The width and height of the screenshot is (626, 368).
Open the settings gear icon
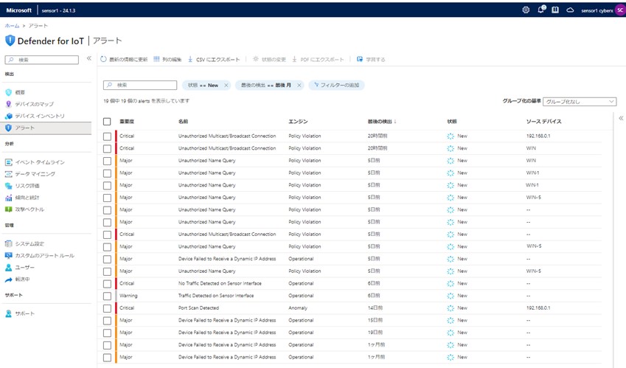tap(526, 10)
